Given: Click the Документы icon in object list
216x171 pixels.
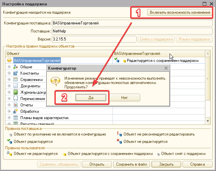Looking at the screenshot, I should (x=15, y=86).
